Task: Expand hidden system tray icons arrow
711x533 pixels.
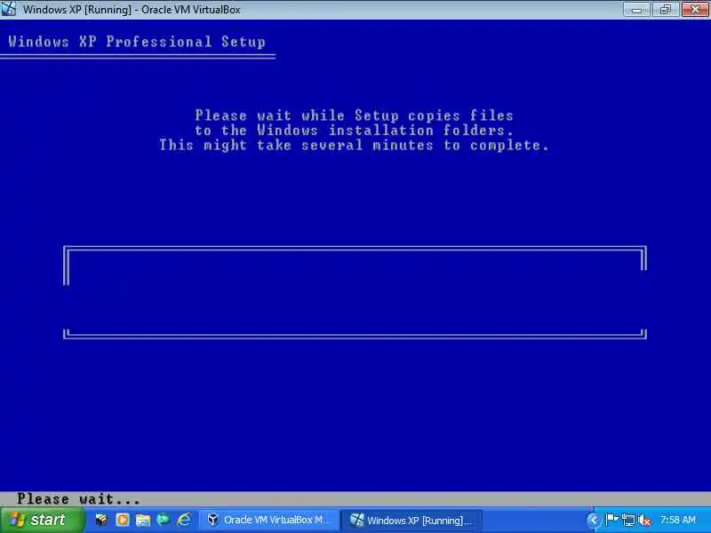Action: click(x=592, y=521)
